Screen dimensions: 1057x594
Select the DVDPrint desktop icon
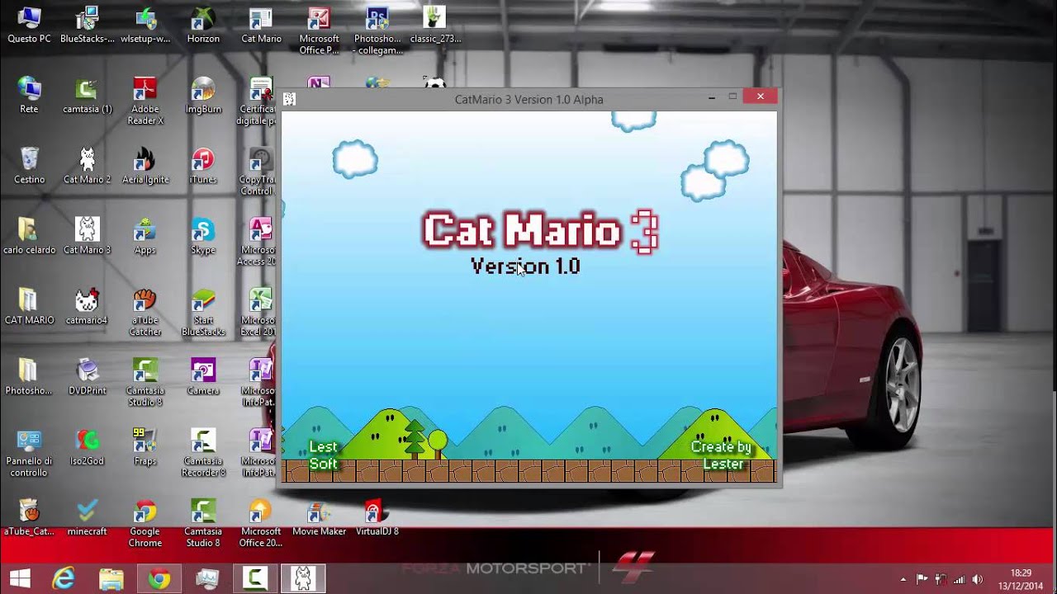click(87, 376)
